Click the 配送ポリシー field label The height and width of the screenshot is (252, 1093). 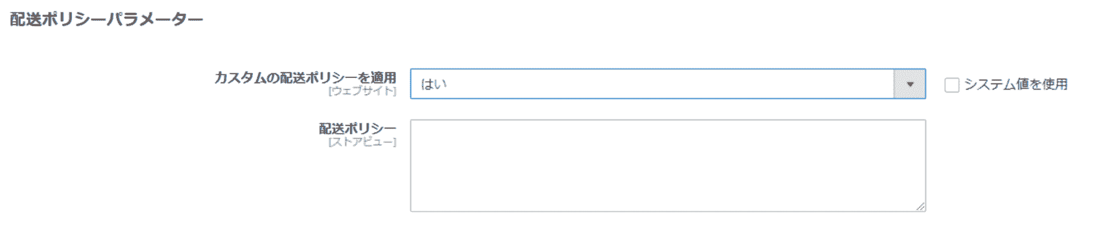pos(358,129)
